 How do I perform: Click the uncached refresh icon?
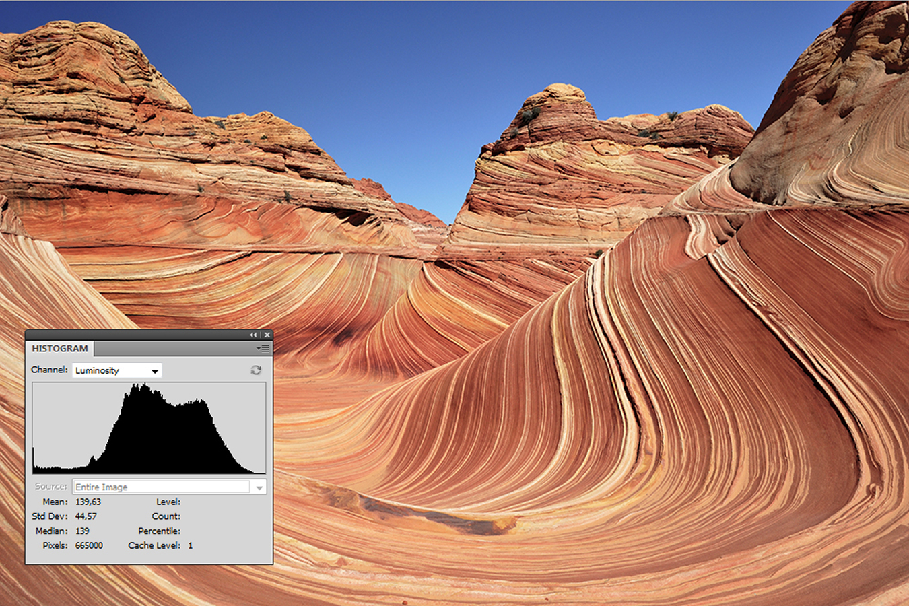pos(256,370)
